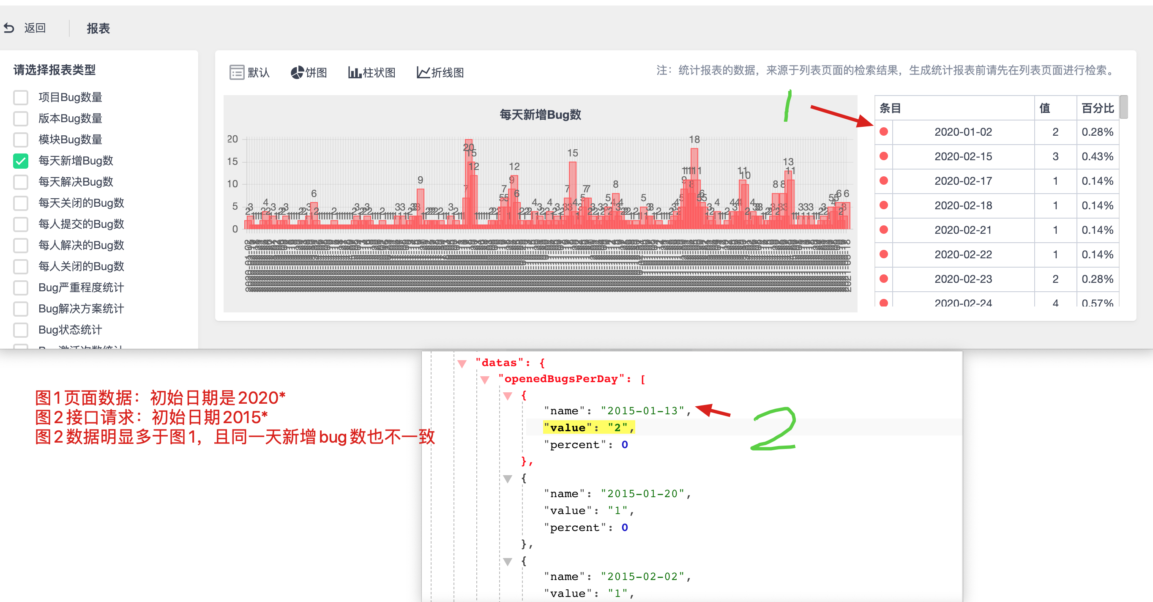Collapse the 2015-01-13 JSON object
The width and height of the screenshot is (1153, 602).
[x=508, y=396]
